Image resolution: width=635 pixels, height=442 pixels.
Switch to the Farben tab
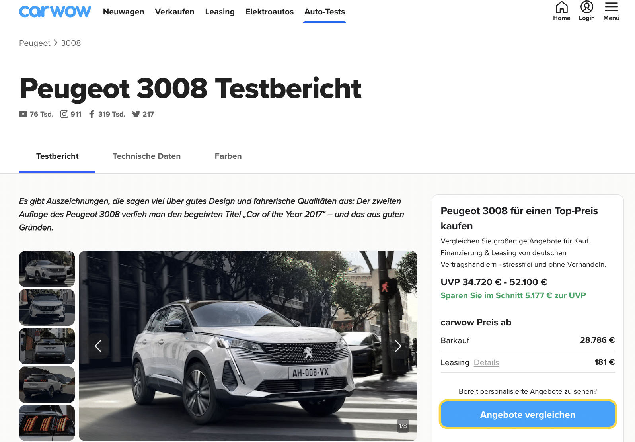pyautogui.click(x=228, y=156)
